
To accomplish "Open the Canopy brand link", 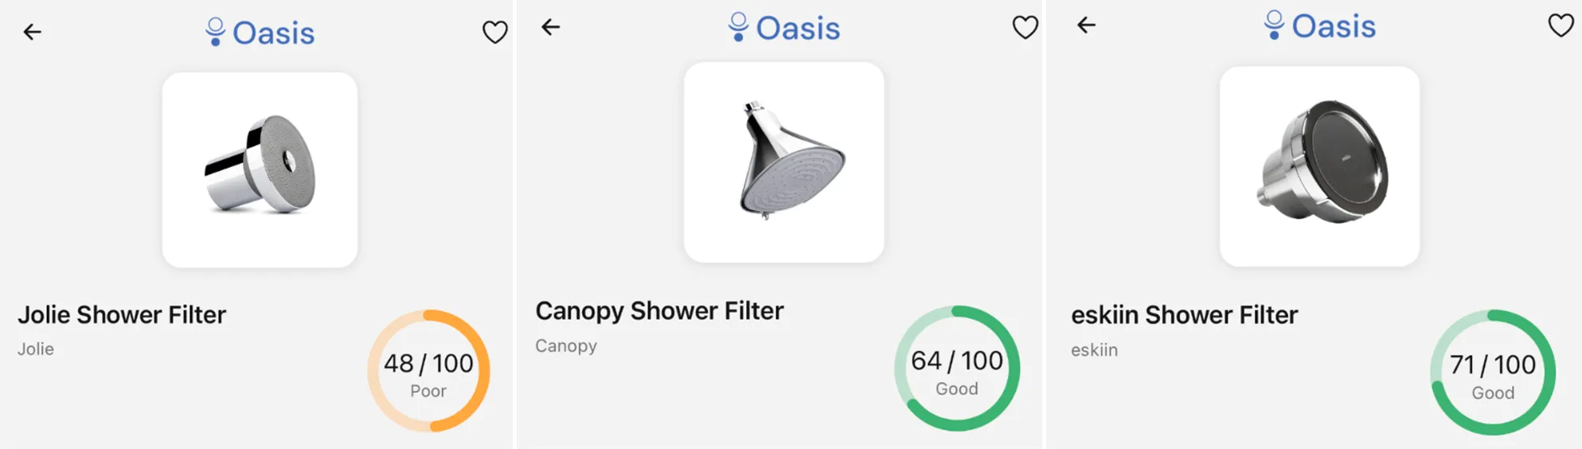I will (x=566, y=346).
